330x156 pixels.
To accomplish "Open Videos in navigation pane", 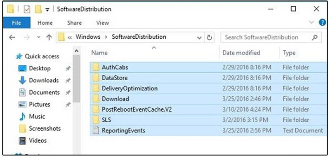I will click(33, 140).
